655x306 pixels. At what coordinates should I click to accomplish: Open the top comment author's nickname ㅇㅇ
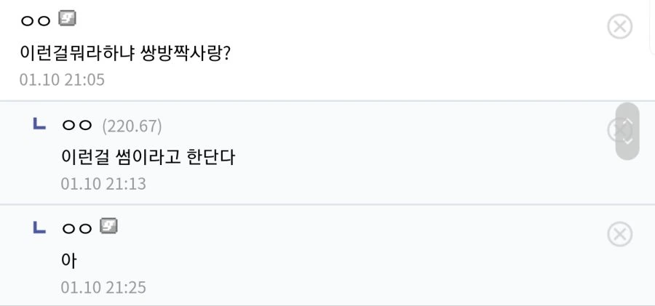(36, 20)
